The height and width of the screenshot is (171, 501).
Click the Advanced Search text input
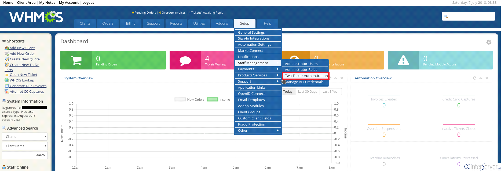(x=17, y=155)
